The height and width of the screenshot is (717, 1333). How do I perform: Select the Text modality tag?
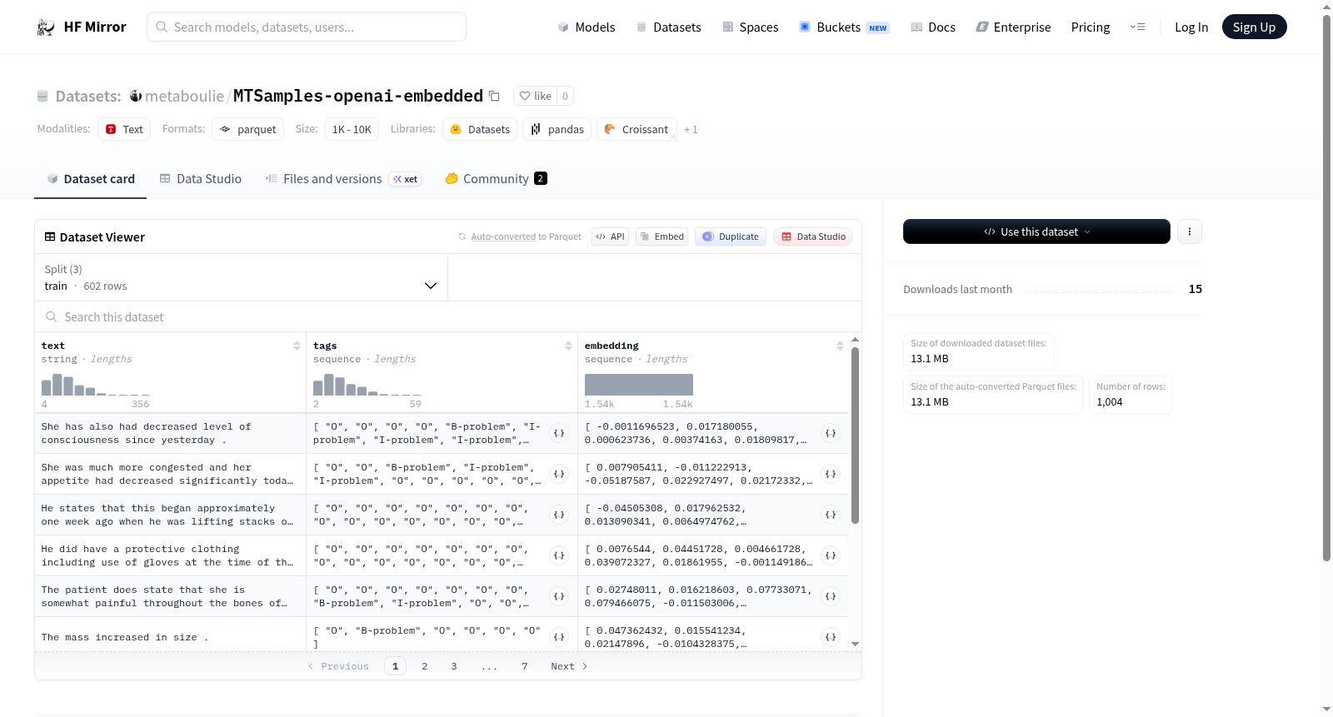point(124,129)
